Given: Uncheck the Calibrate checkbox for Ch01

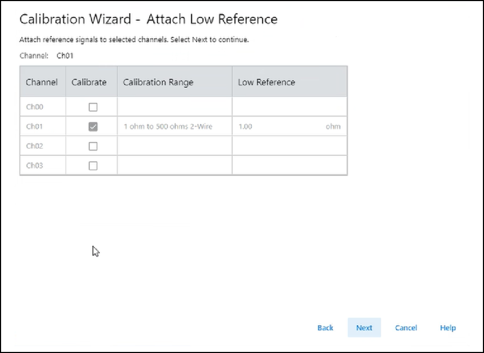Looking at the screenshot, I should click(x=93, y=127).
